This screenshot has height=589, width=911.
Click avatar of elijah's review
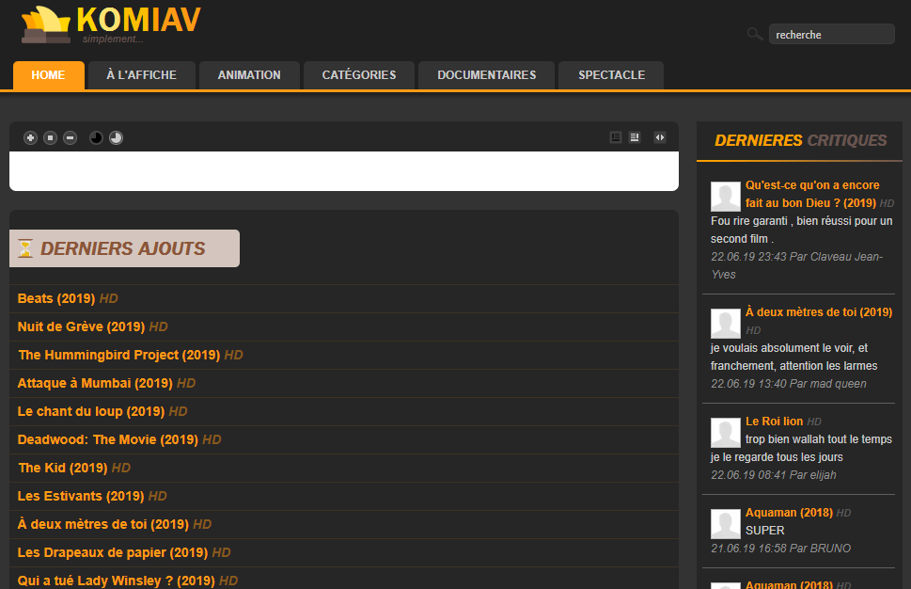point(726,432)
